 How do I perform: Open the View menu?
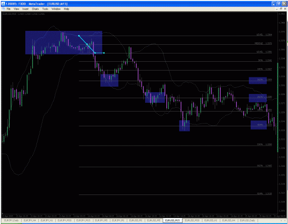[x=16, y=9]
